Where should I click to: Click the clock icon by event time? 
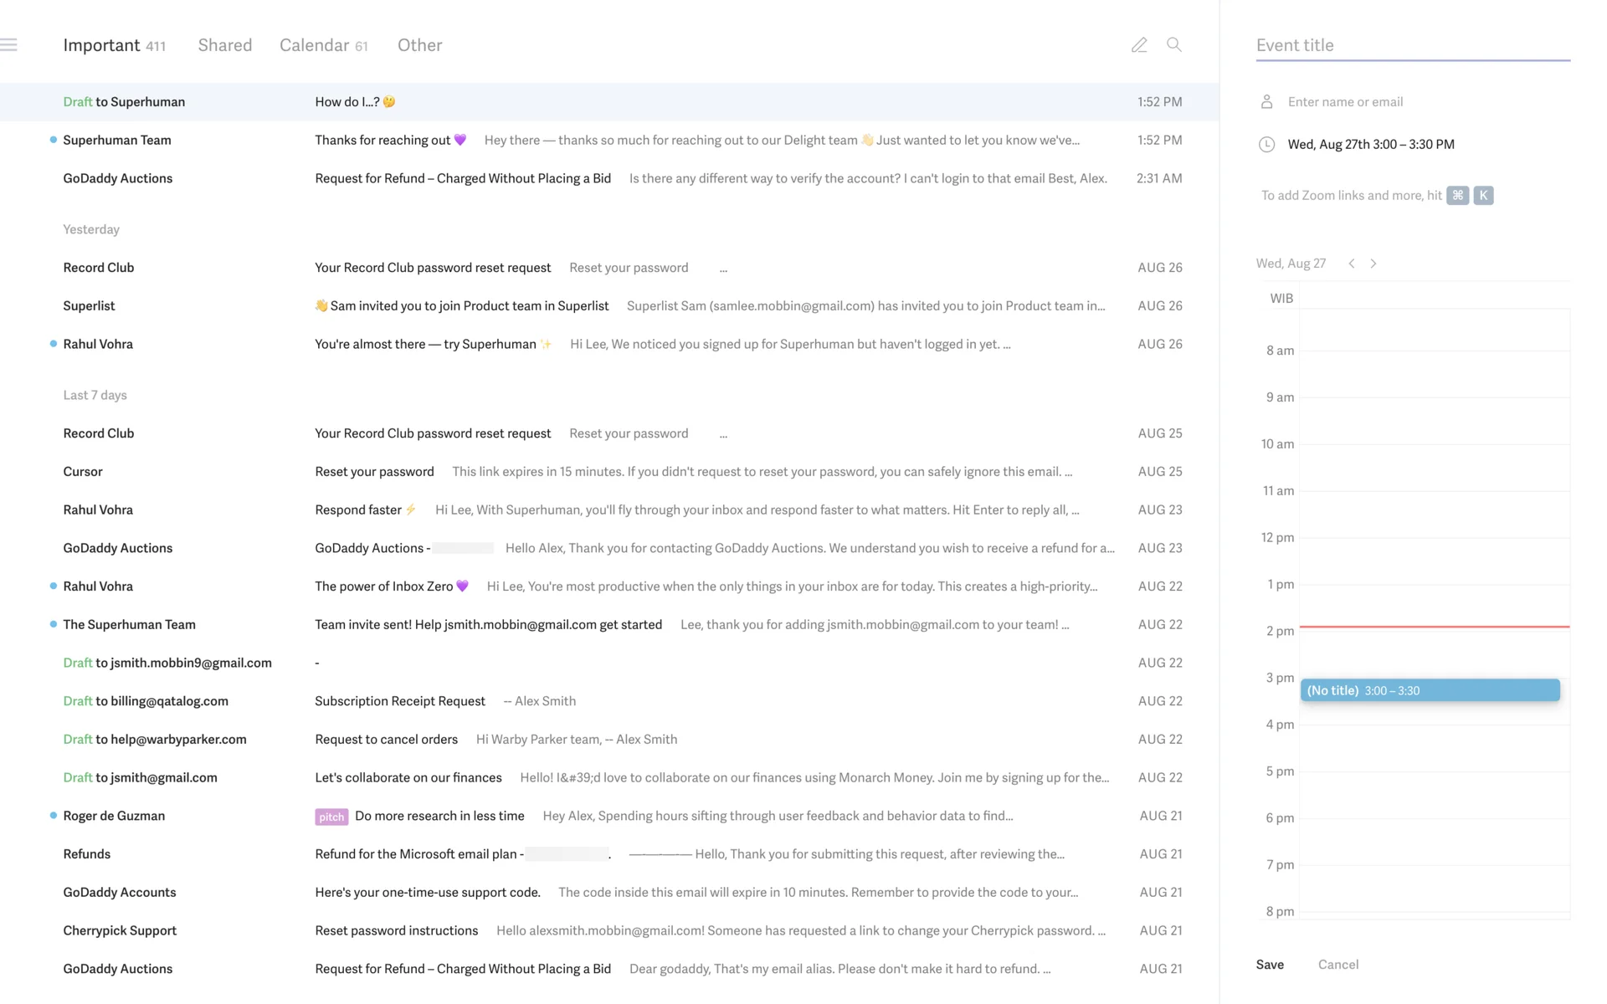point(1266,145)
